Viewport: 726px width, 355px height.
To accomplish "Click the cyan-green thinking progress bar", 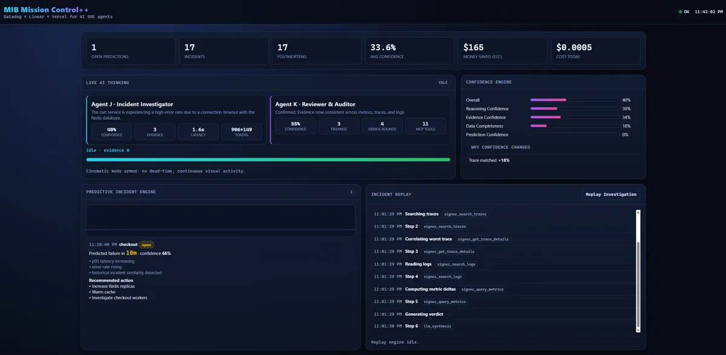I will pos(268,160).
